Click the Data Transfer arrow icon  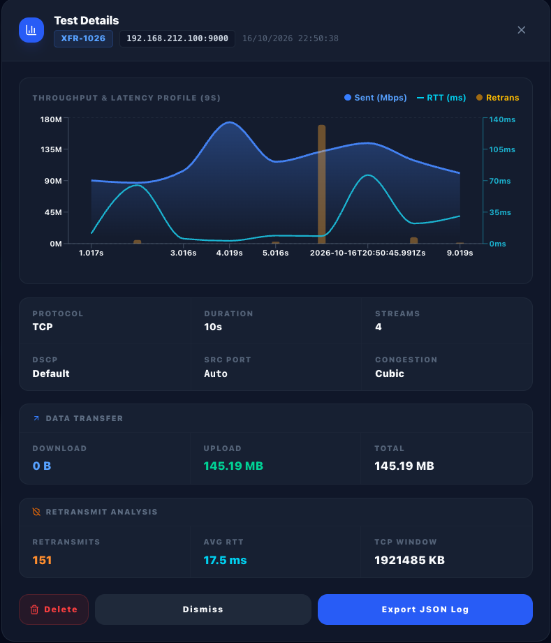[x=36, y=418]
